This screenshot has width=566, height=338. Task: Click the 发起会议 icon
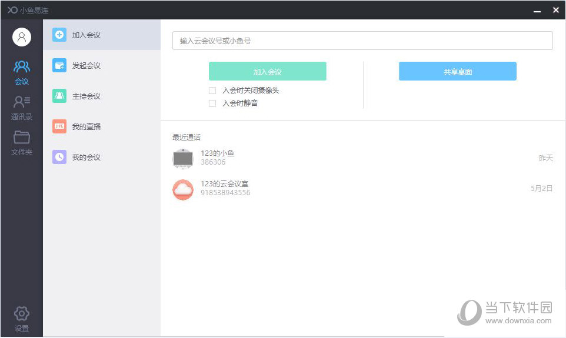(x=59, y=65)
